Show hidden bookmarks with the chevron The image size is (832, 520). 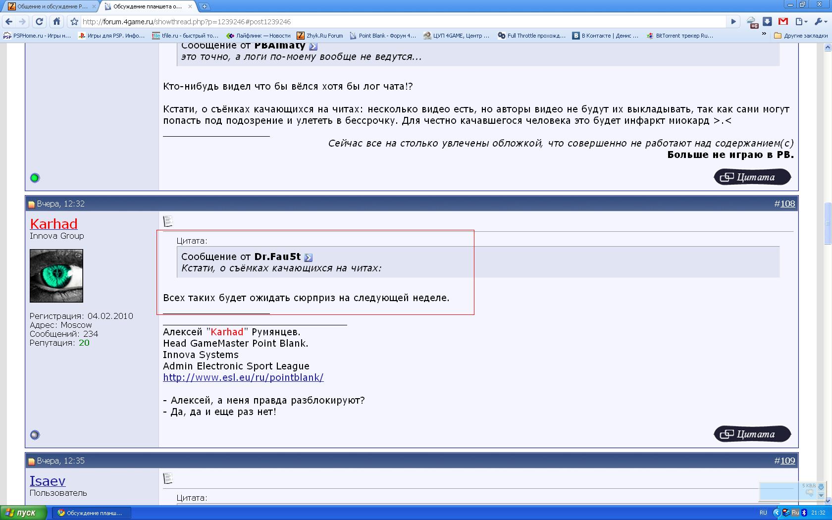764,34
